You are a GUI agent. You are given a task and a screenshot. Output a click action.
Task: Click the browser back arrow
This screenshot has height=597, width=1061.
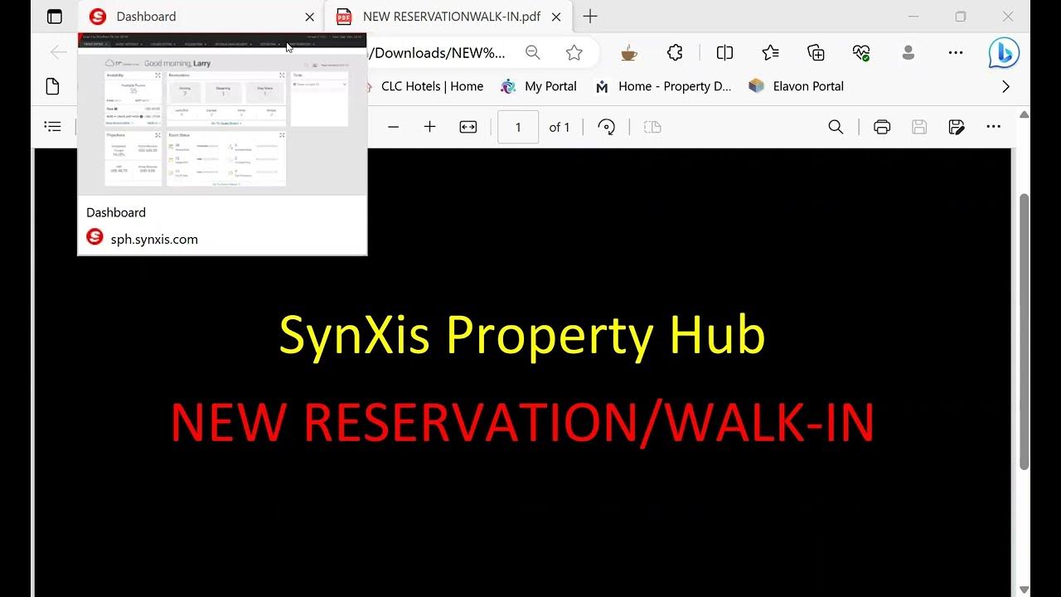[58, 53]
